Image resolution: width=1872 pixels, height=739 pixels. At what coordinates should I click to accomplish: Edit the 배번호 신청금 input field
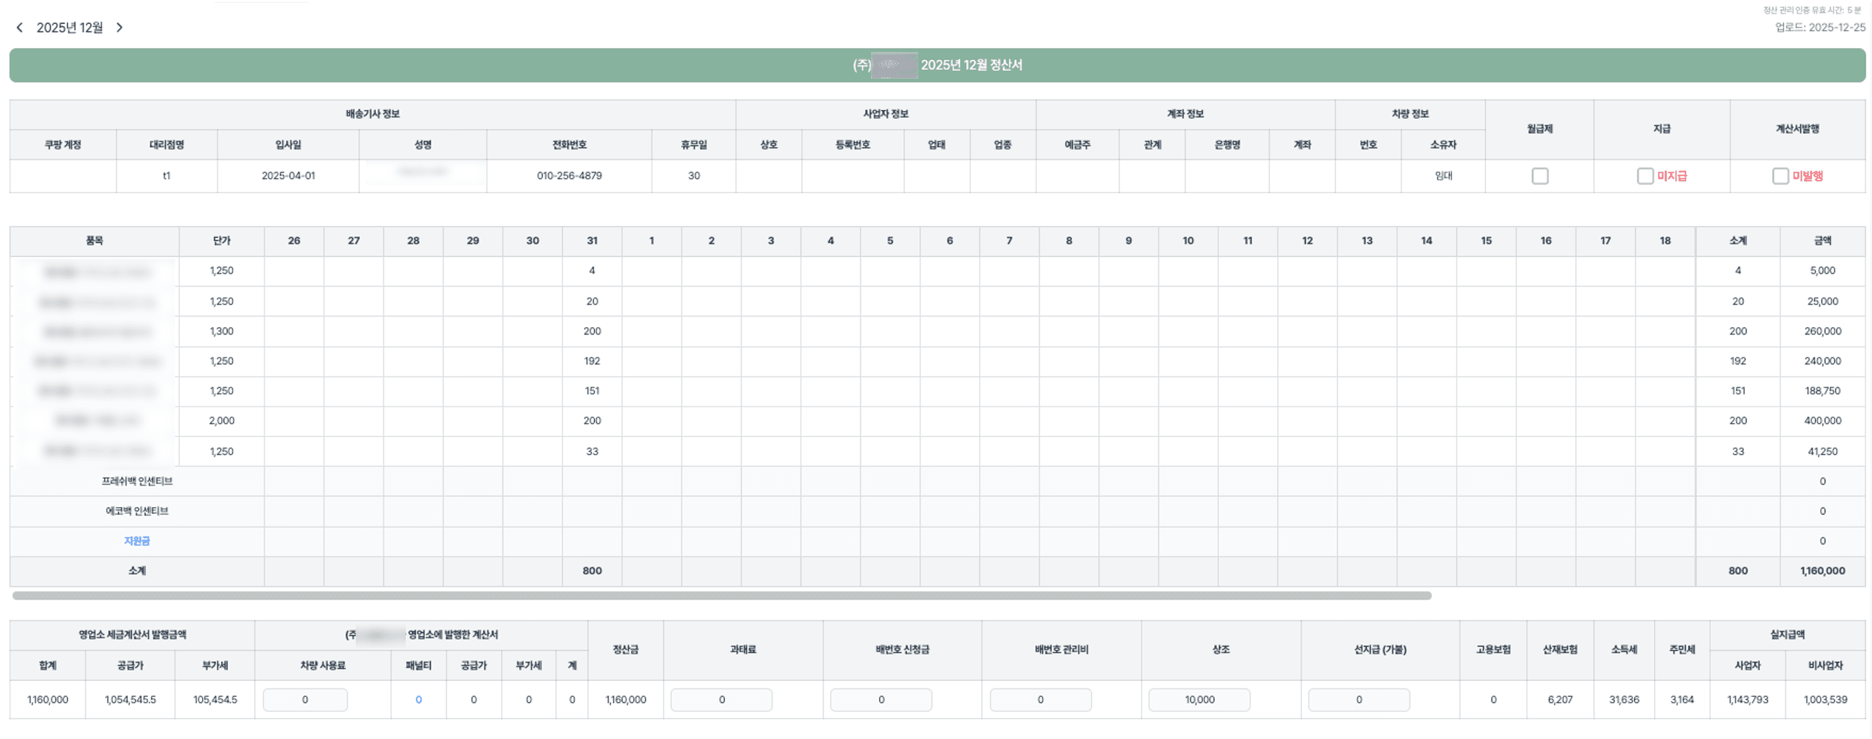(x=881, y=700)
